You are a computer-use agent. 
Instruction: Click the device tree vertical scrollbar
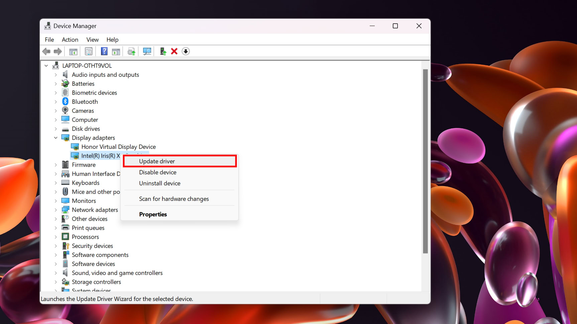click(x=425, y=161)
